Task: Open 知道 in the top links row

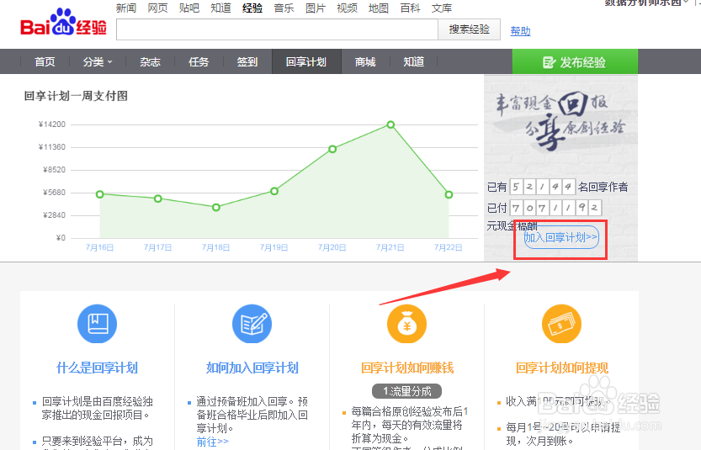Action: pos(220,8)
